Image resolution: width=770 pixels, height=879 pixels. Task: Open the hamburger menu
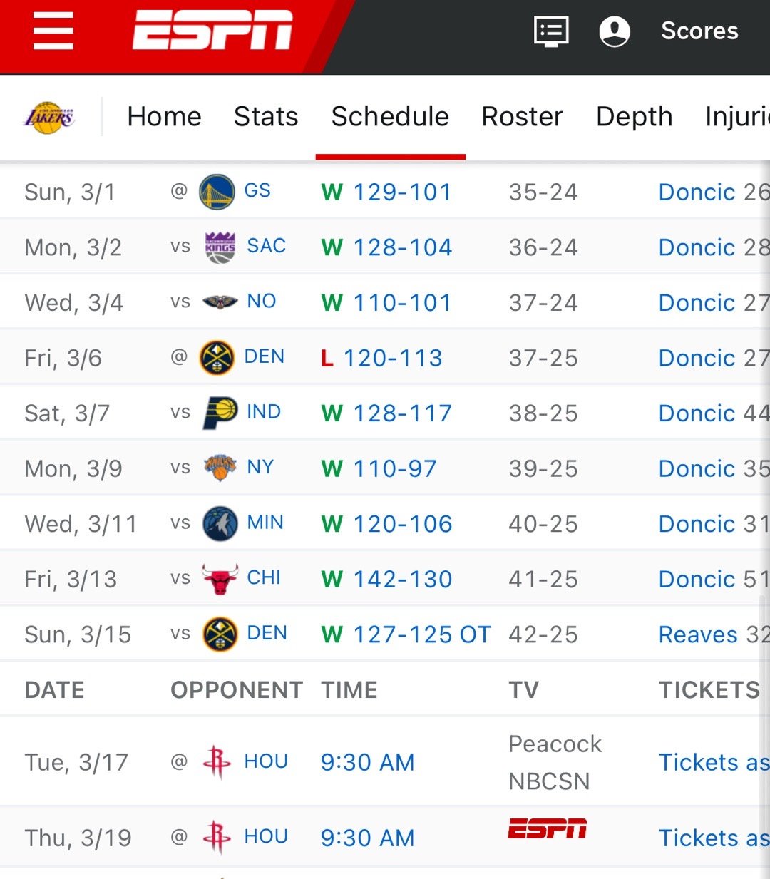(53, 31)
